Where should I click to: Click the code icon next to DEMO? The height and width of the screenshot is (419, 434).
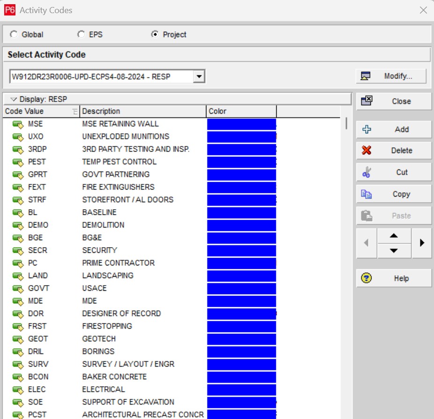click(x=18, y=225)
